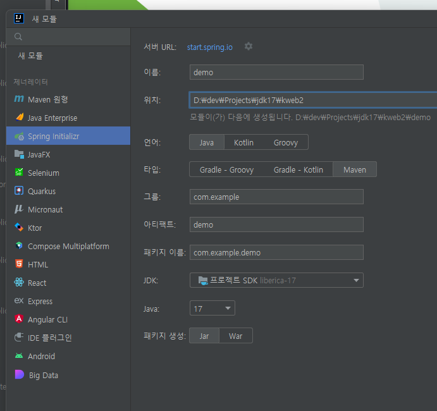Select Spring Initializr generator
This screenshot has height=411, width=437.
pos(68,136)
